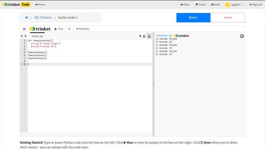
Task: Click the trinket logo in editor toolbar
Action: click(40, 29)
